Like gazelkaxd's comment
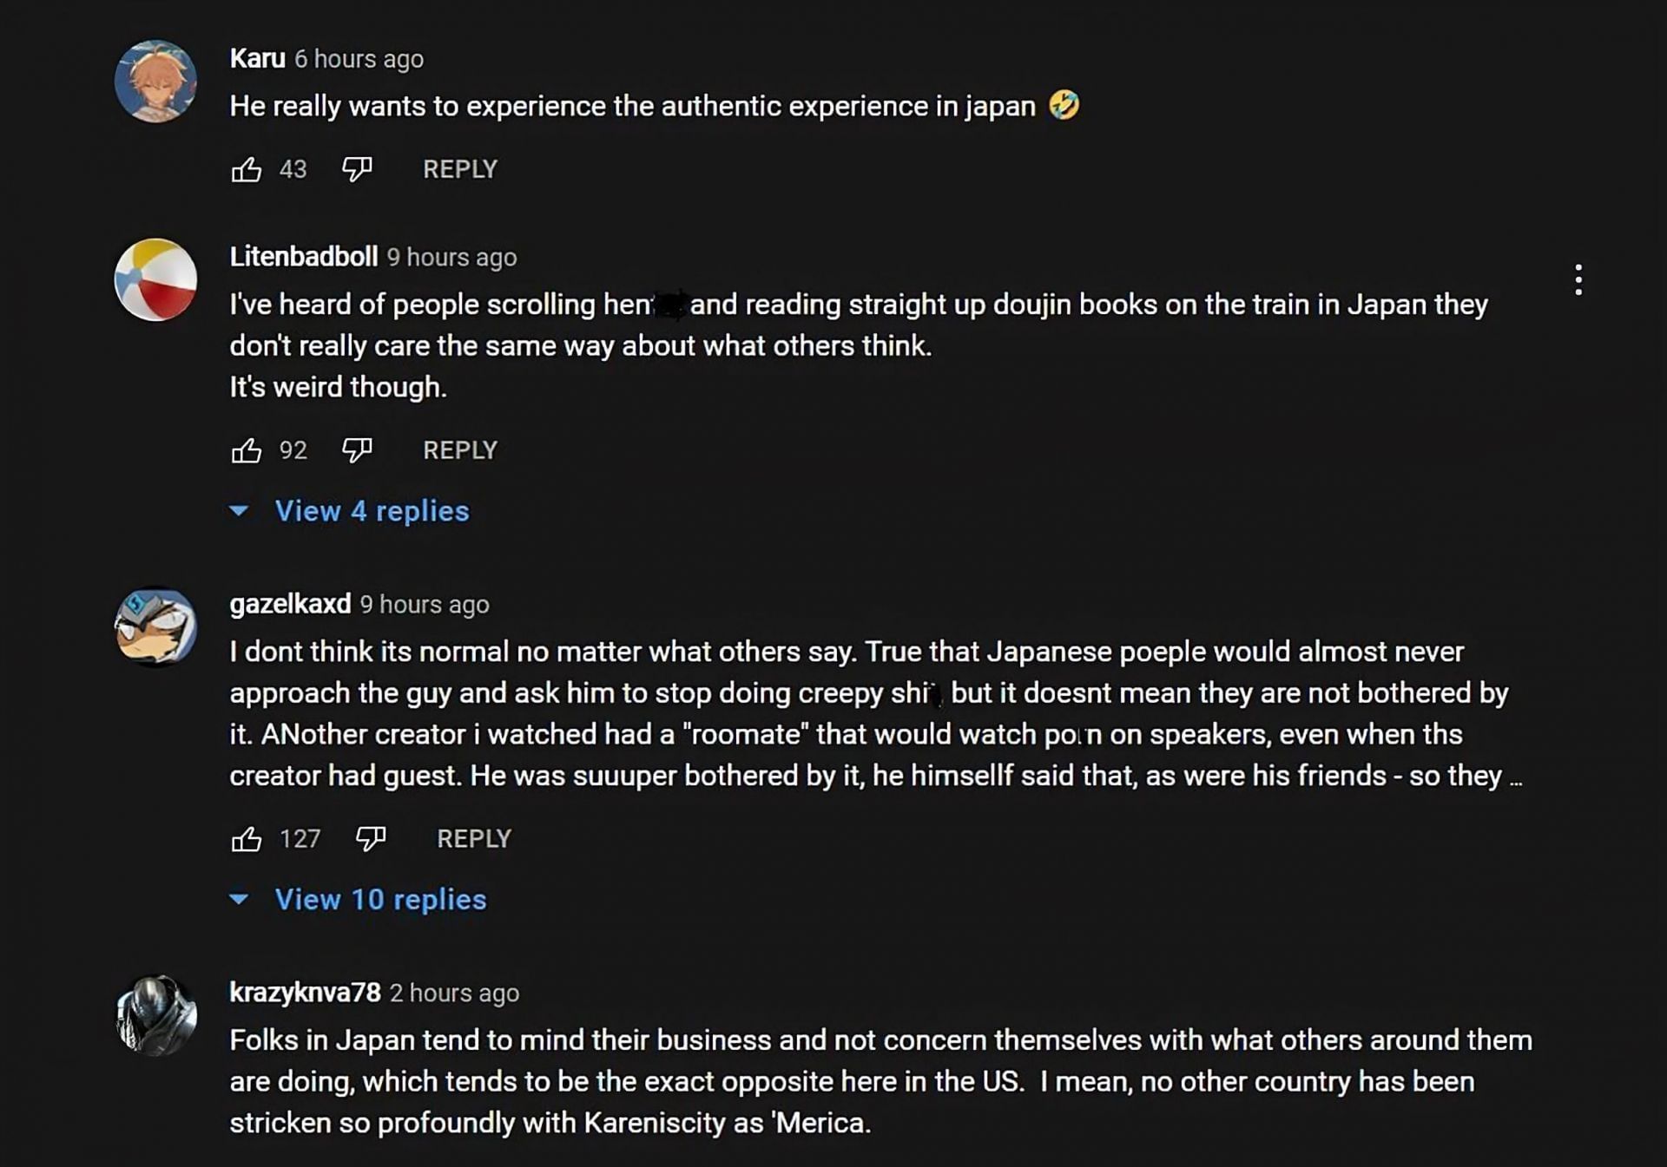 coord(247,839)
